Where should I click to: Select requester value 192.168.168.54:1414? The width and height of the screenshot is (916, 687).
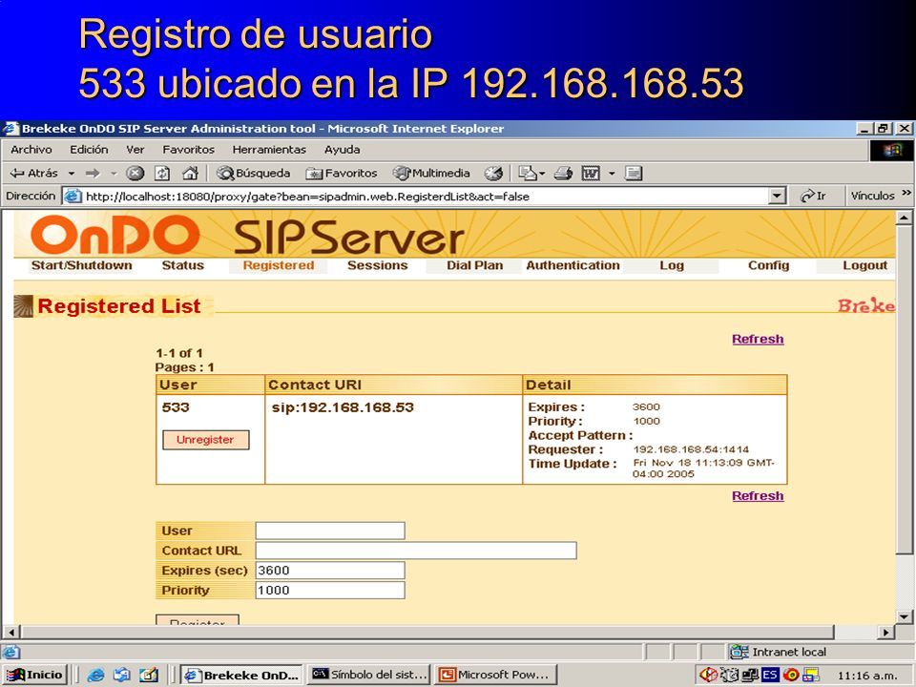point(691,449)
